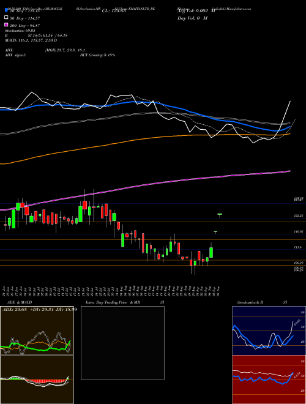The width and height of the screenshot is (306, 404).
Task: Click the 69.03 stochastic value label
Action: (x=296, y=323)
